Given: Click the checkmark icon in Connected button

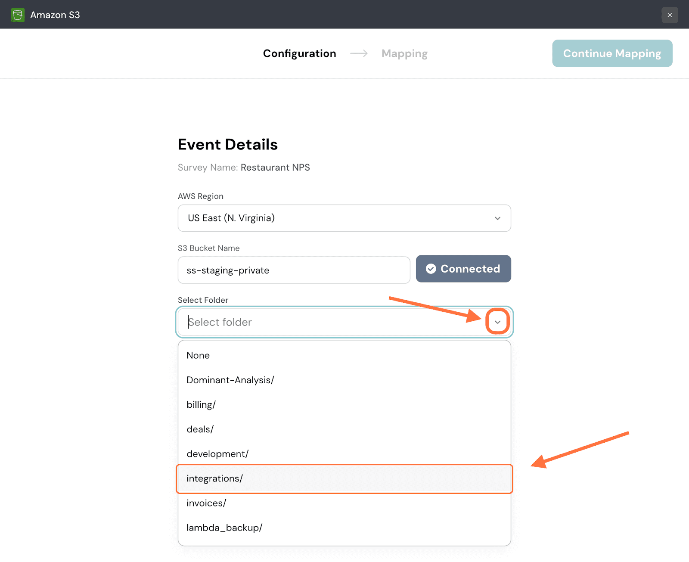Looking at the screenshot, I should tap(431, 269).
